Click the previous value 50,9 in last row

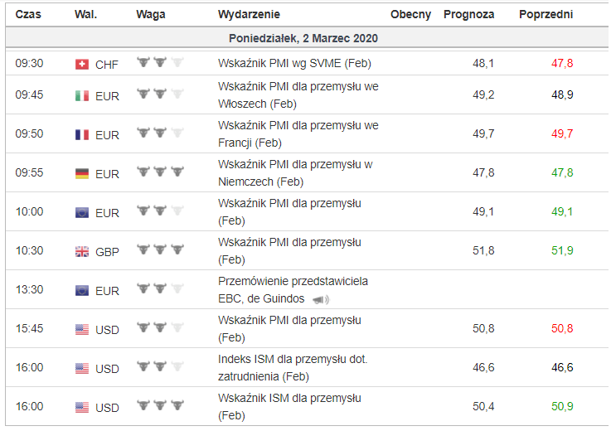point(562,407)
